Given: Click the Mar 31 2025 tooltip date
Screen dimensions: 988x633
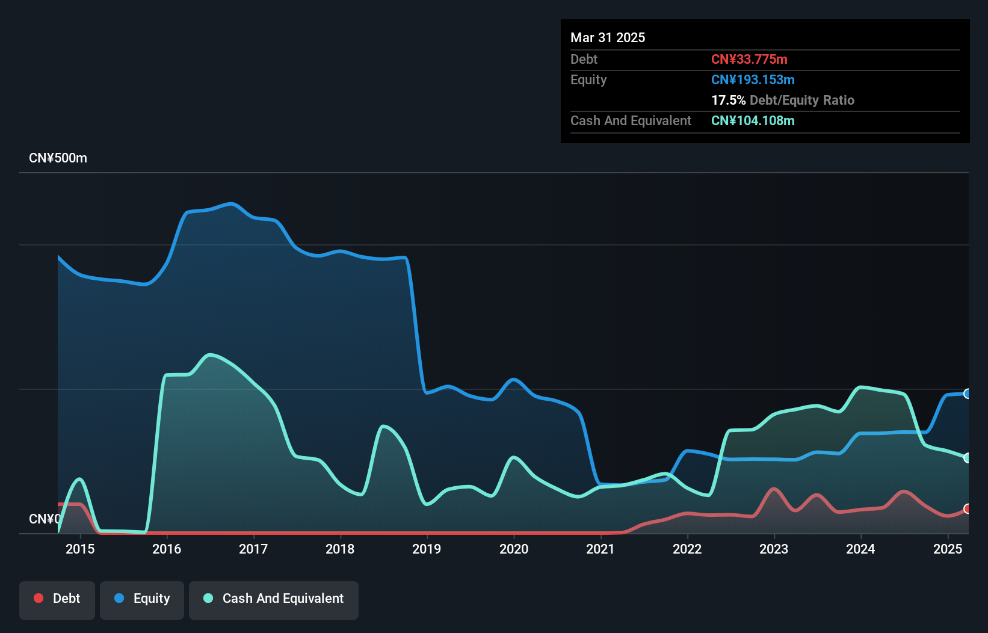Looking at the screenshot, I should (608, 37).
